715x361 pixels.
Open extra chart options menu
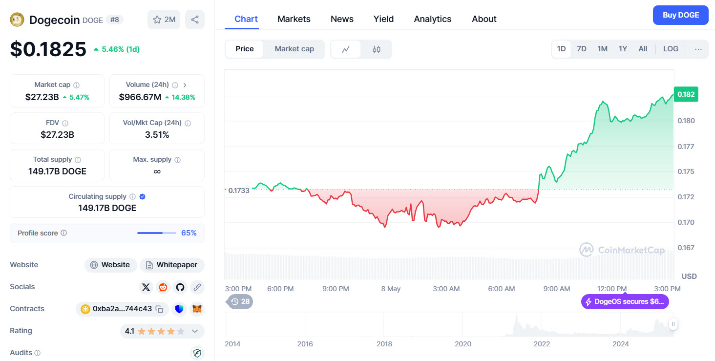698,49
